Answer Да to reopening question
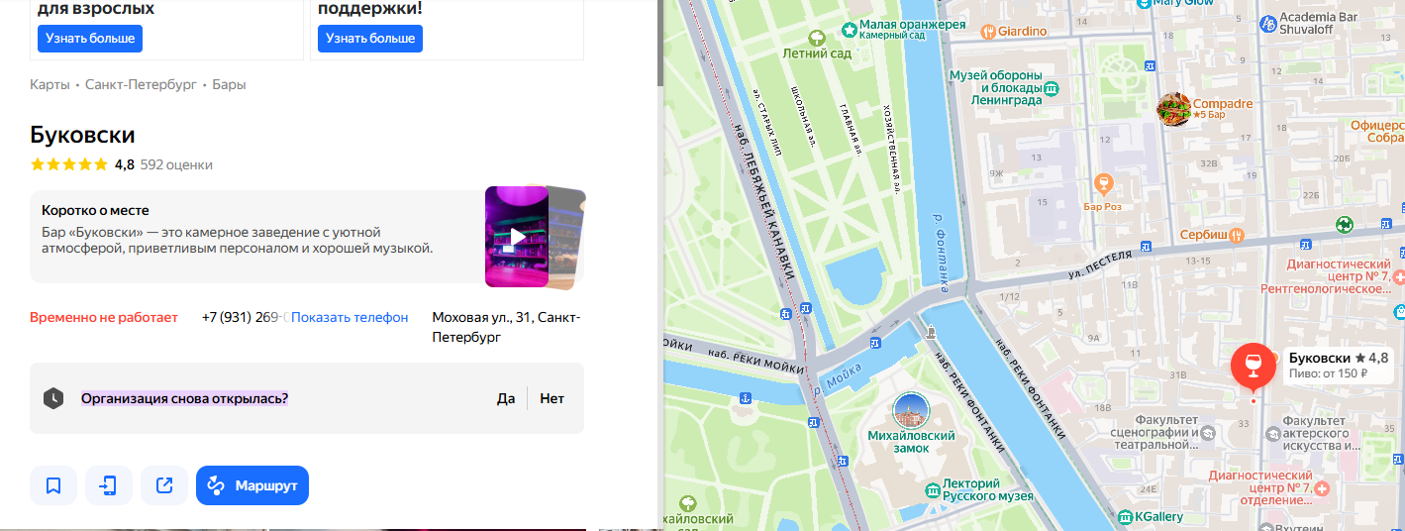The width and height of the screenshot is (1405, 531). [506, 398]
